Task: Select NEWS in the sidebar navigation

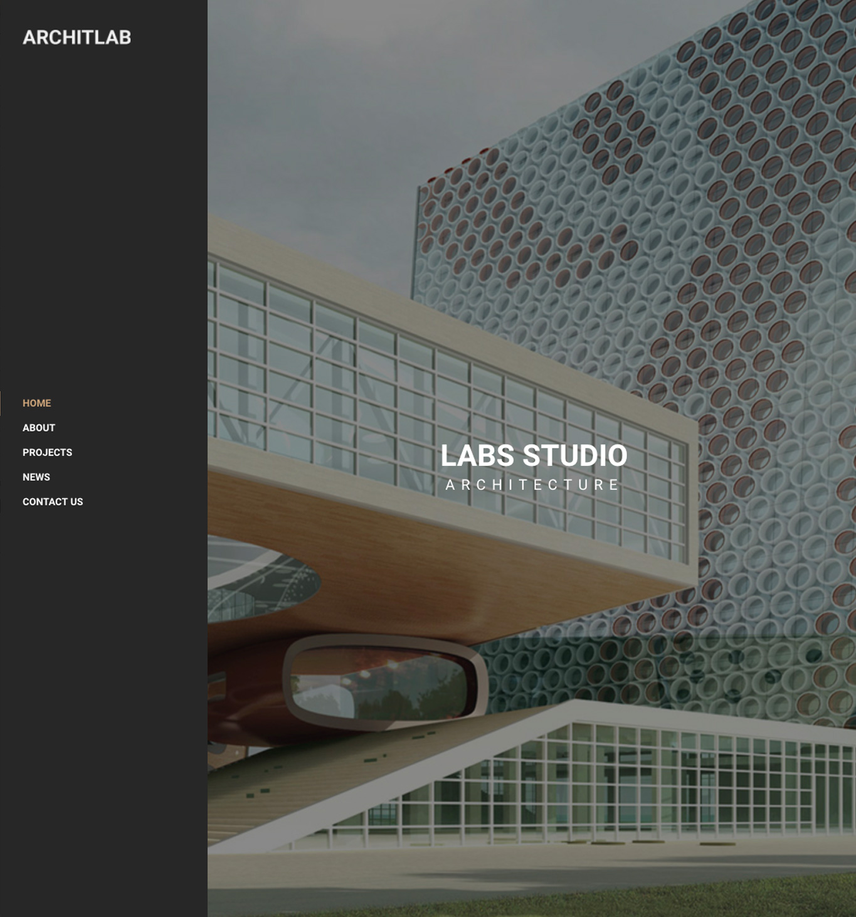Action: tap(36, 477)
